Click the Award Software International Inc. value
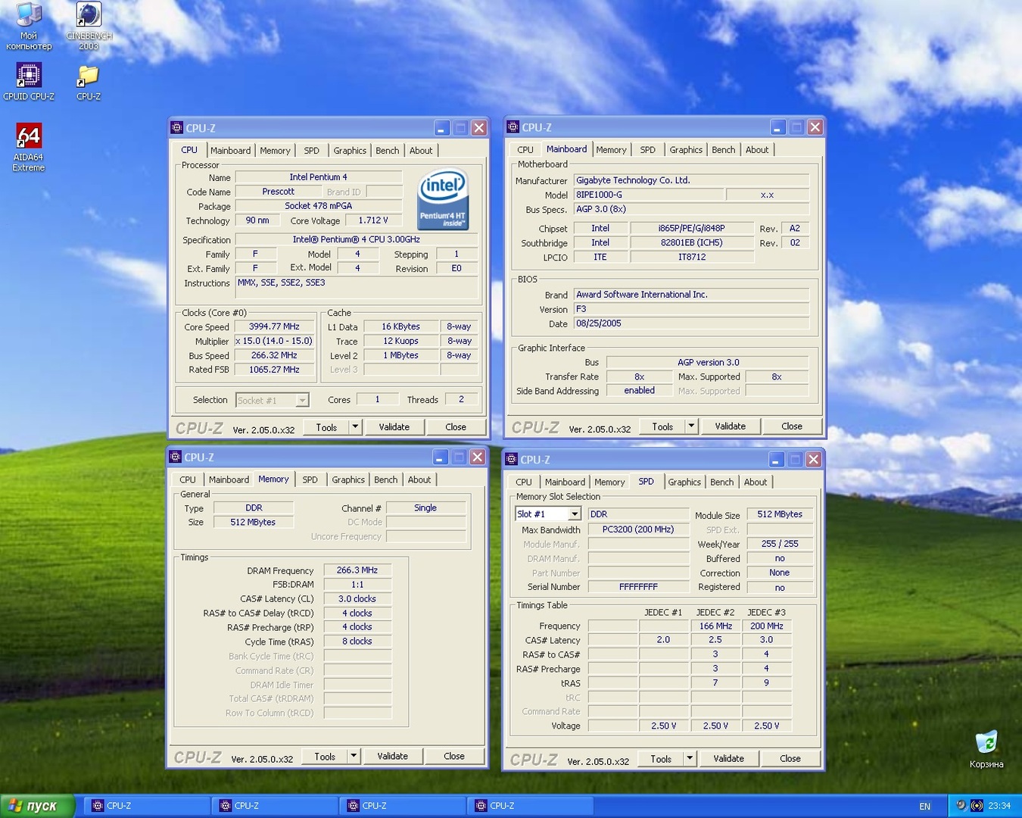This screenshot has height=818, width=1022. (x=691, y=295)
